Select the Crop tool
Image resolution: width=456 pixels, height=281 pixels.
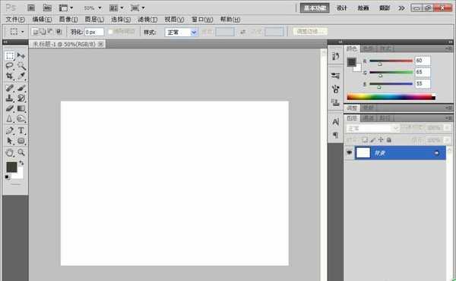pyautogui.click(x=10, y=76)
